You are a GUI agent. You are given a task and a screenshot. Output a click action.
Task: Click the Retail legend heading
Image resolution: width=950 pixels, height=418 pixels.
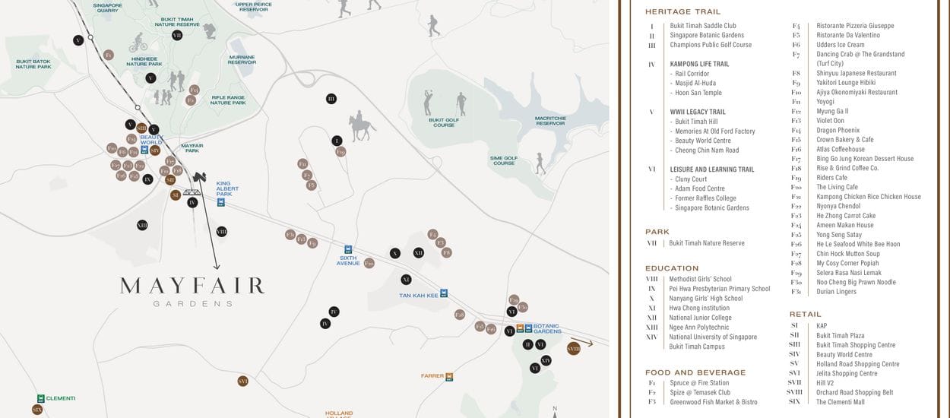tap(806, 314)
